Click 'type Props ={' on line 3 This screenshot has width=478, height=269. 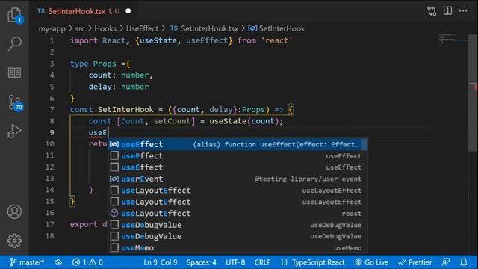pos(100,64)
